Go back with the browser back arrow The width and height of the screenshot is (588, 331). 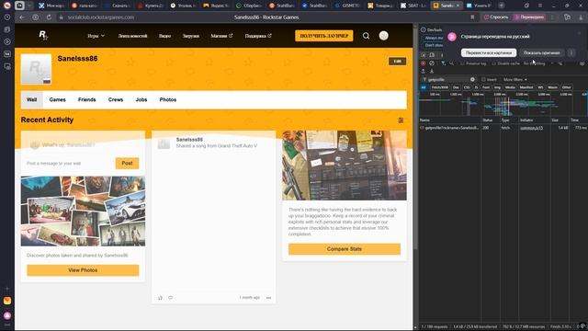[x=22, y=17]
